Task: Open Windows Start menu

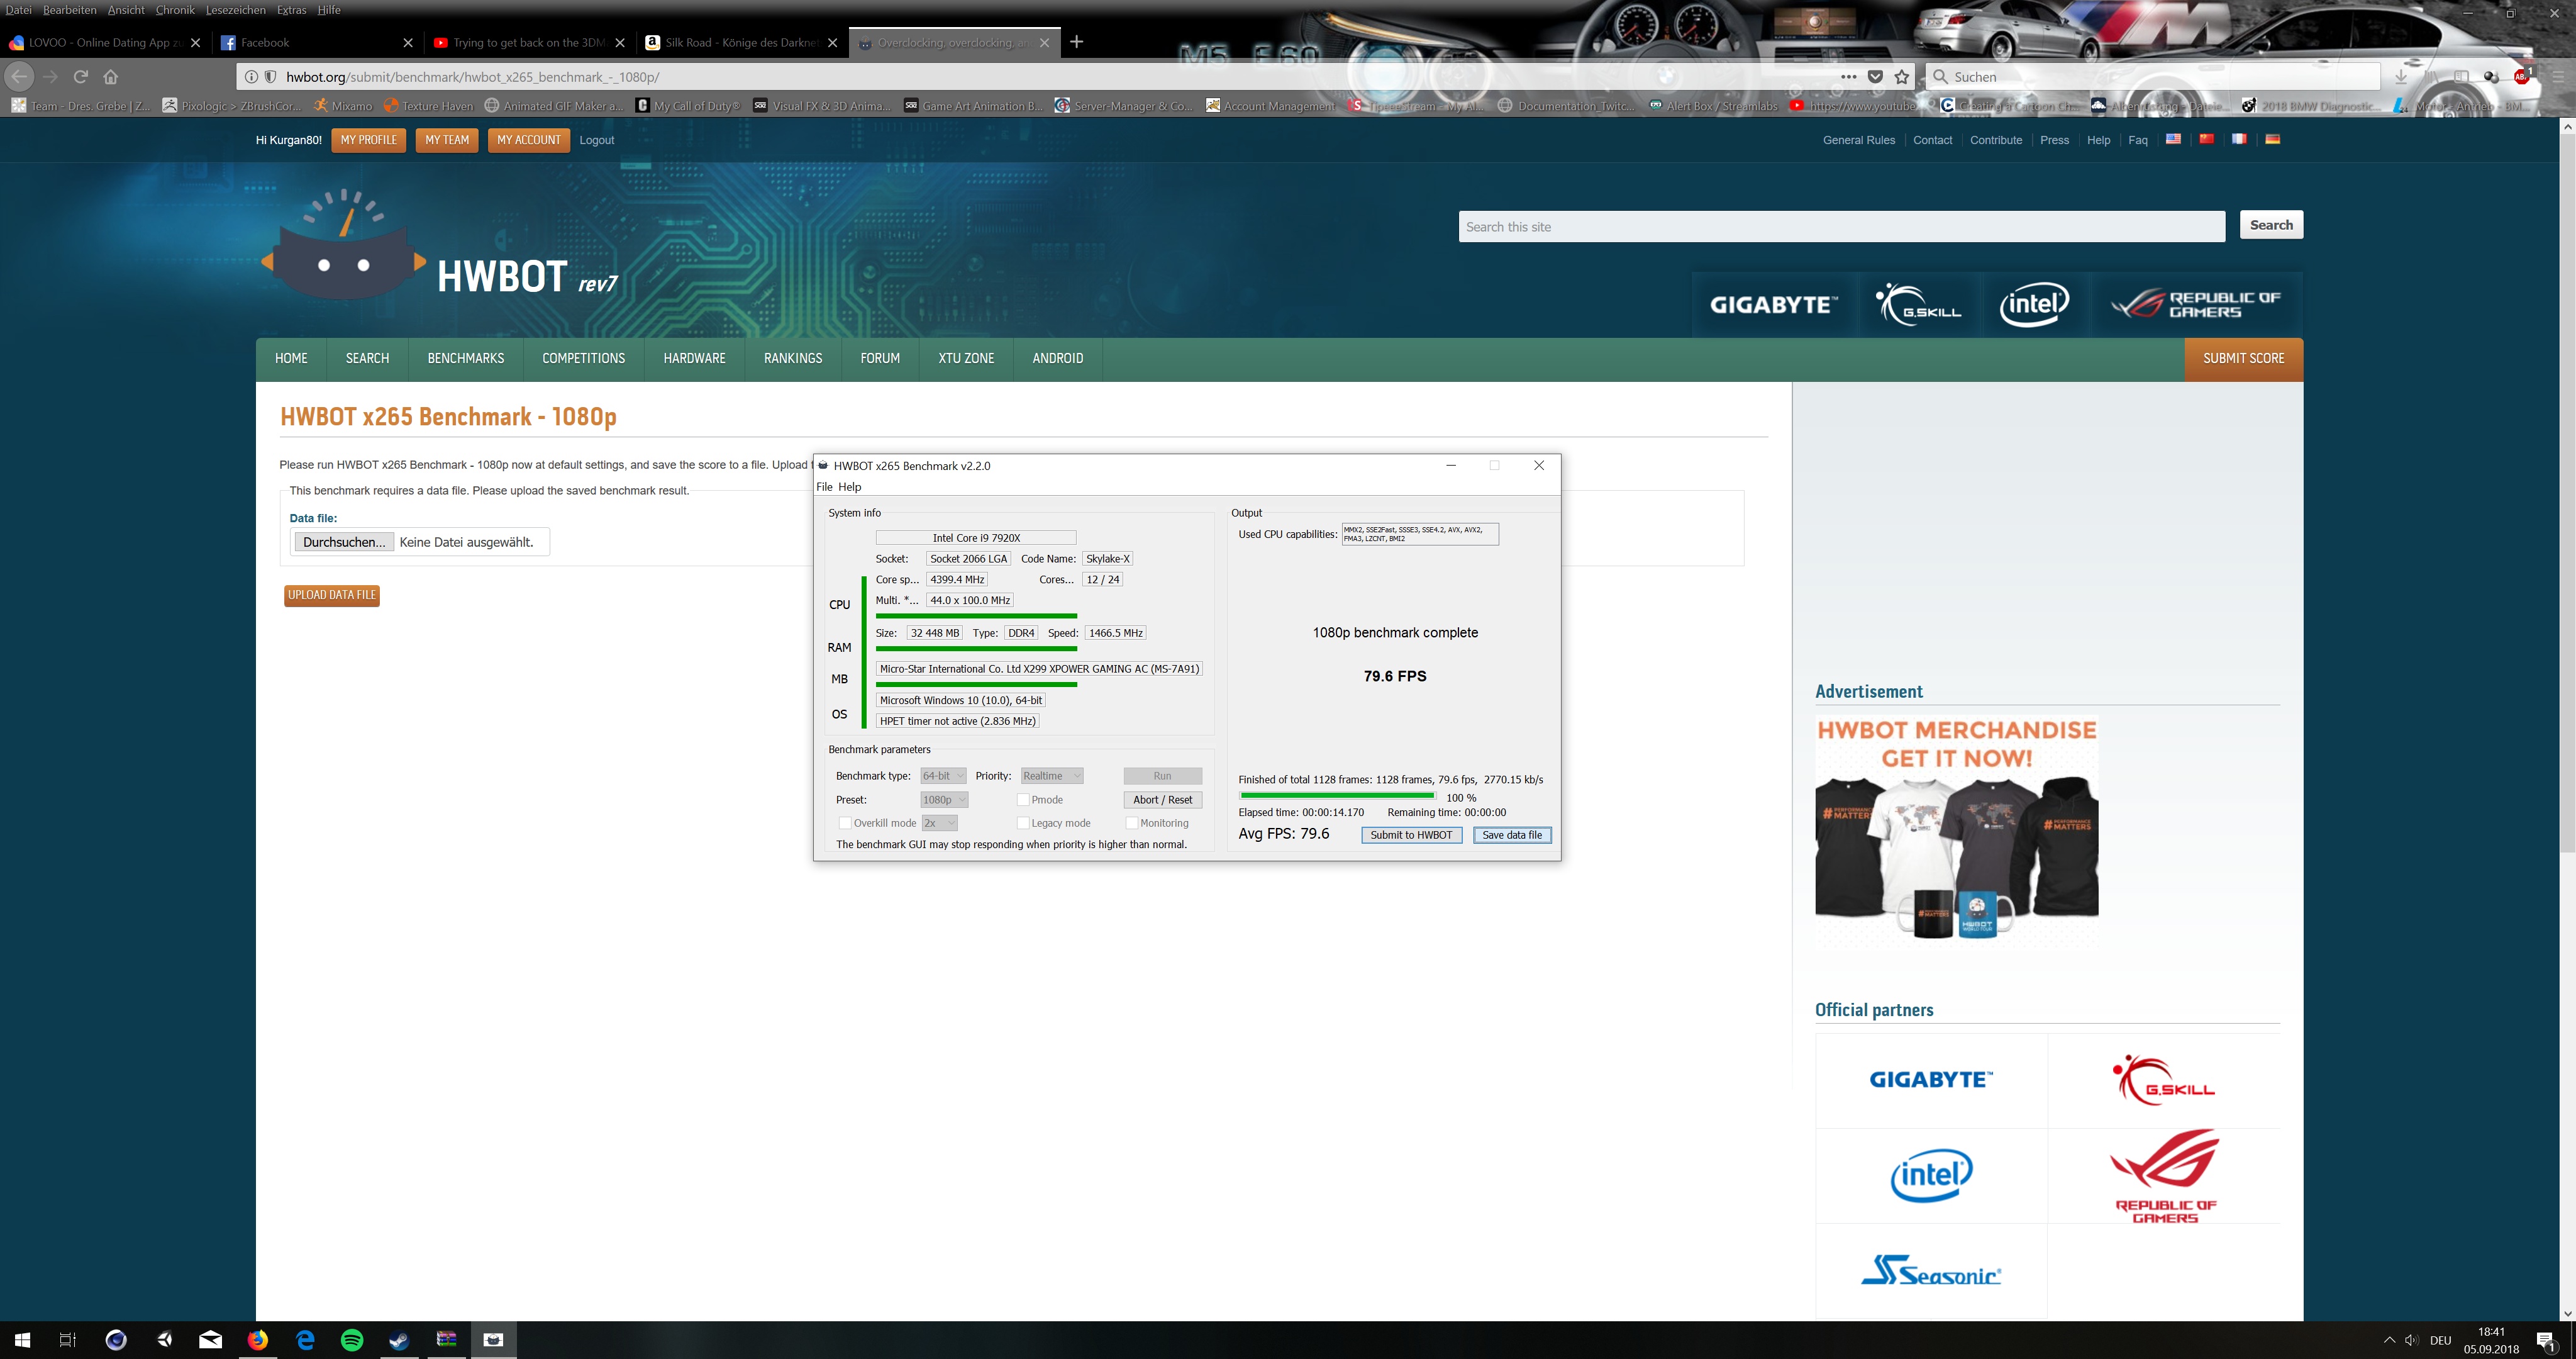Action: coord(22,1339)
